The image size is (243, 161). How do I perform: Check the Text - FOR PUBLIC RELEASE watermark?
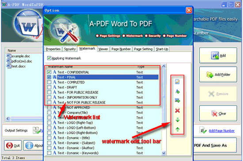click(x=49, y=92)
